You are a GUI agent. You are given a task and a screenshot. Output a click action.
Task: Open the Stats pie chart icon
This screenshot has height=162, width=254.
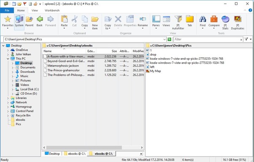225,19
